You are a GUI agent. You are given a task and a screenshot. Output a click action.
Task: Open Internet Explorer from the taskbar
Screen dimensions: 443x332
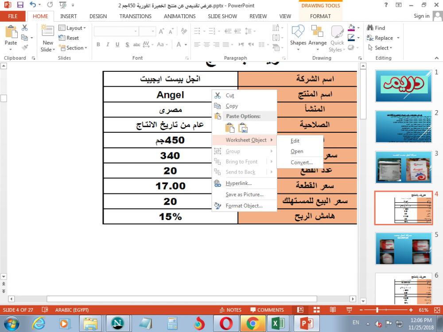[x=39, y=323]
